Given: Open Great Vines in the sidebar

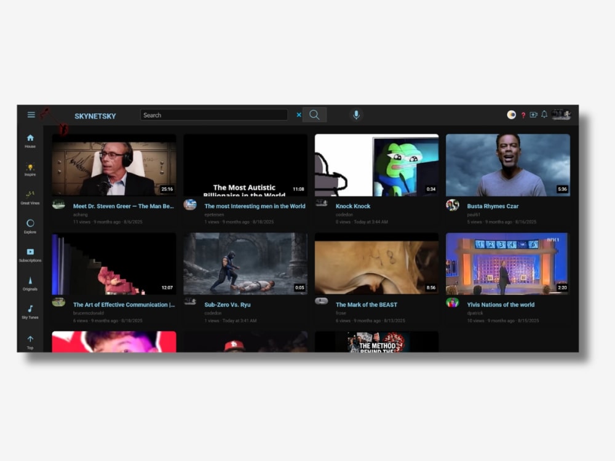Looking at the screenshot, I should (30, 198).
